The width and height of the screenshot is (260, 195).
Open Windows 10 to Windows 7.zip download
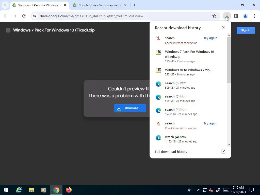coord(188,72)
